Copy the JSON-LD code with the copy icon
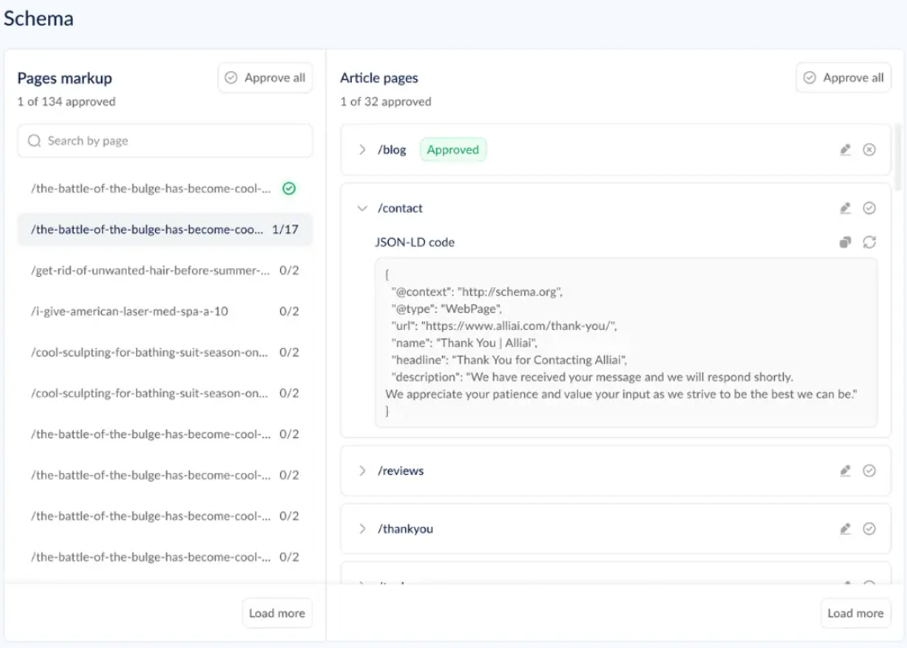907x648 pixels. [845, 242]
